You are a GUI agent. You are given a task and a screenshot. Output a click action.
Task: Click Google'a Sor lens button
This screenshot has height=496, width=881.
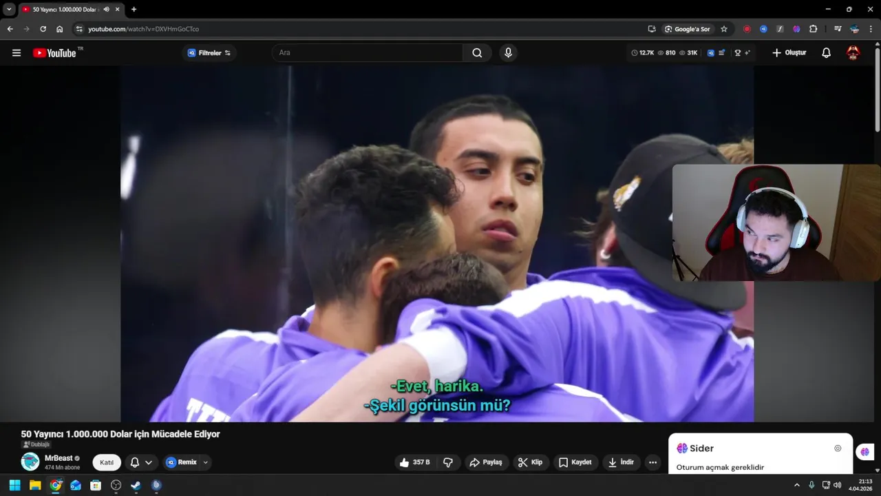point(688,29)
